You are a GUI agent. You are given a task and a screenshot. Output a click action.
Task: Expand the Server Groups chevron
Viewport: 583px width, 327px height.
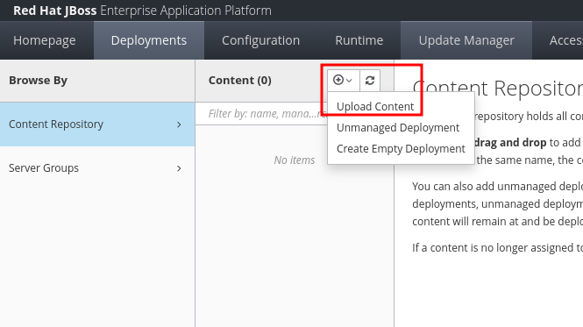point(179,168)
